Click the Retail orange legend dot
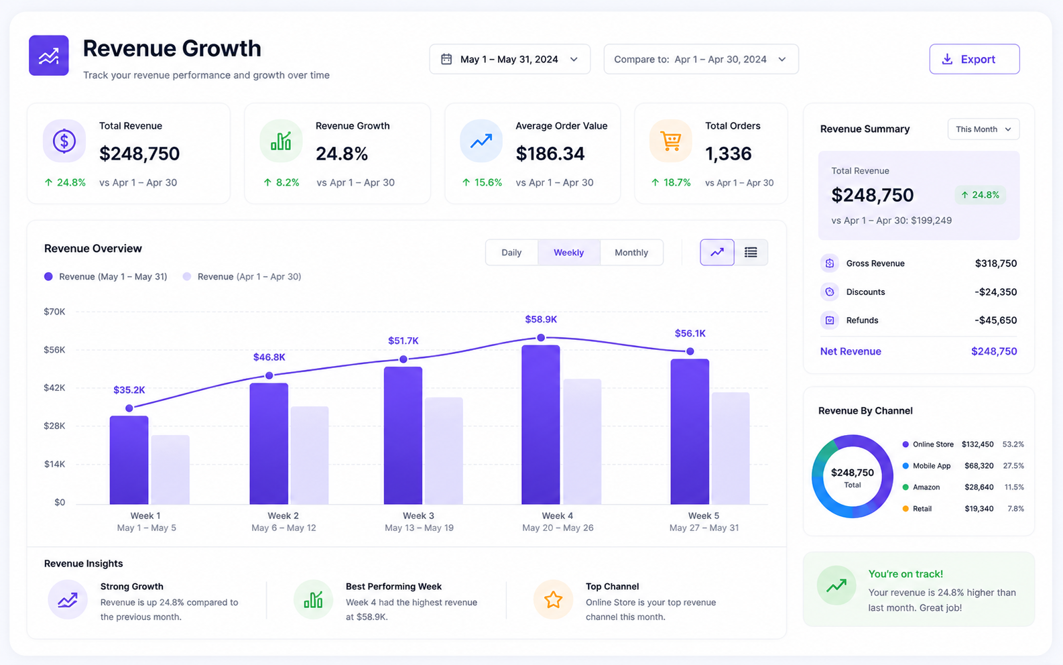Image resolution: width=1063 pixels, height=665 pixels. pos(905,509)
